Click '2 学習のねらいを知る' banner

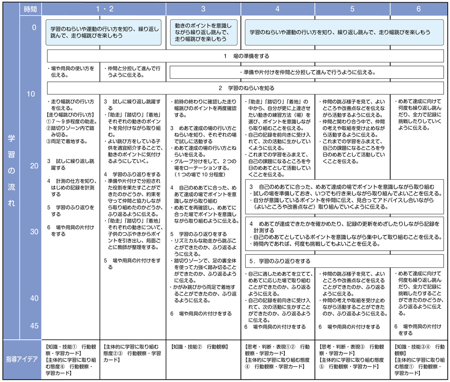click(245, 88)
